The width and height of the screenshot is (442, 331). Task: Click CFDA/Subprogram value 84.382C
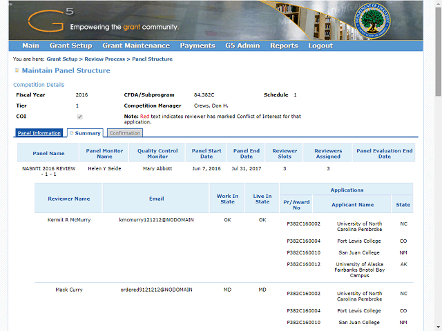[x=204, y=95]
